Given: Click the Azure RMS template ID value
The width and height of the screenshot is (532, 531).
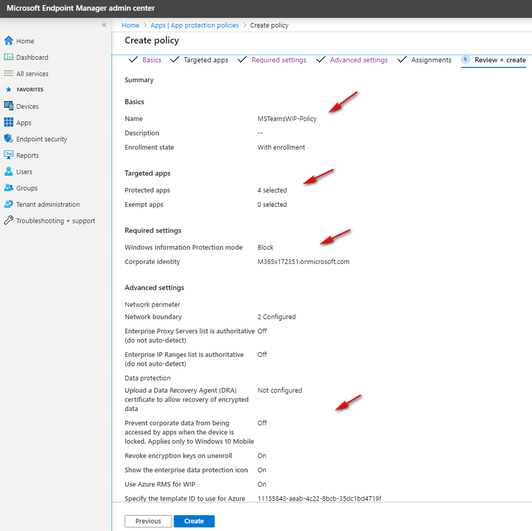Looking at the screenshot, I should click(319, 498).
